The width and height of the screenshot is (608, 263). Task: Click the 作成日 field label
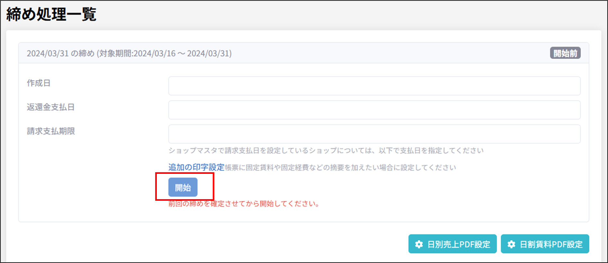(x=39, y=83)
